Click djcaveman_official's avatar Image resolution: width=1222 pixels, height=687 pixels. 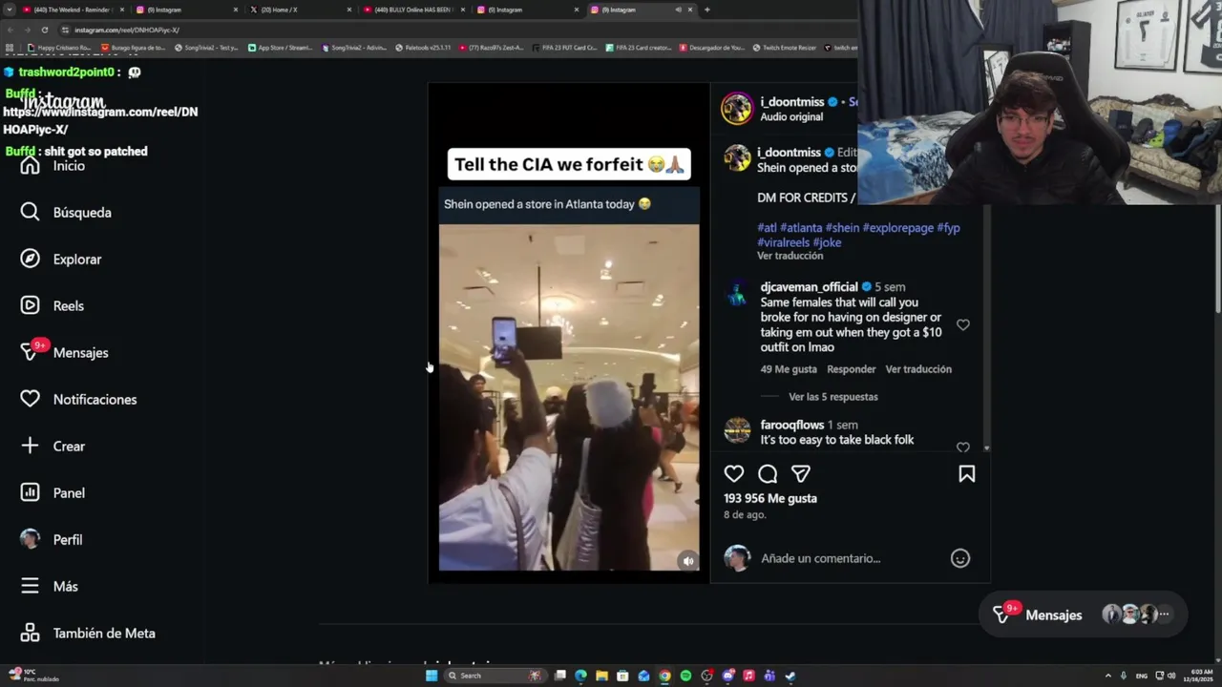point(737,296)
